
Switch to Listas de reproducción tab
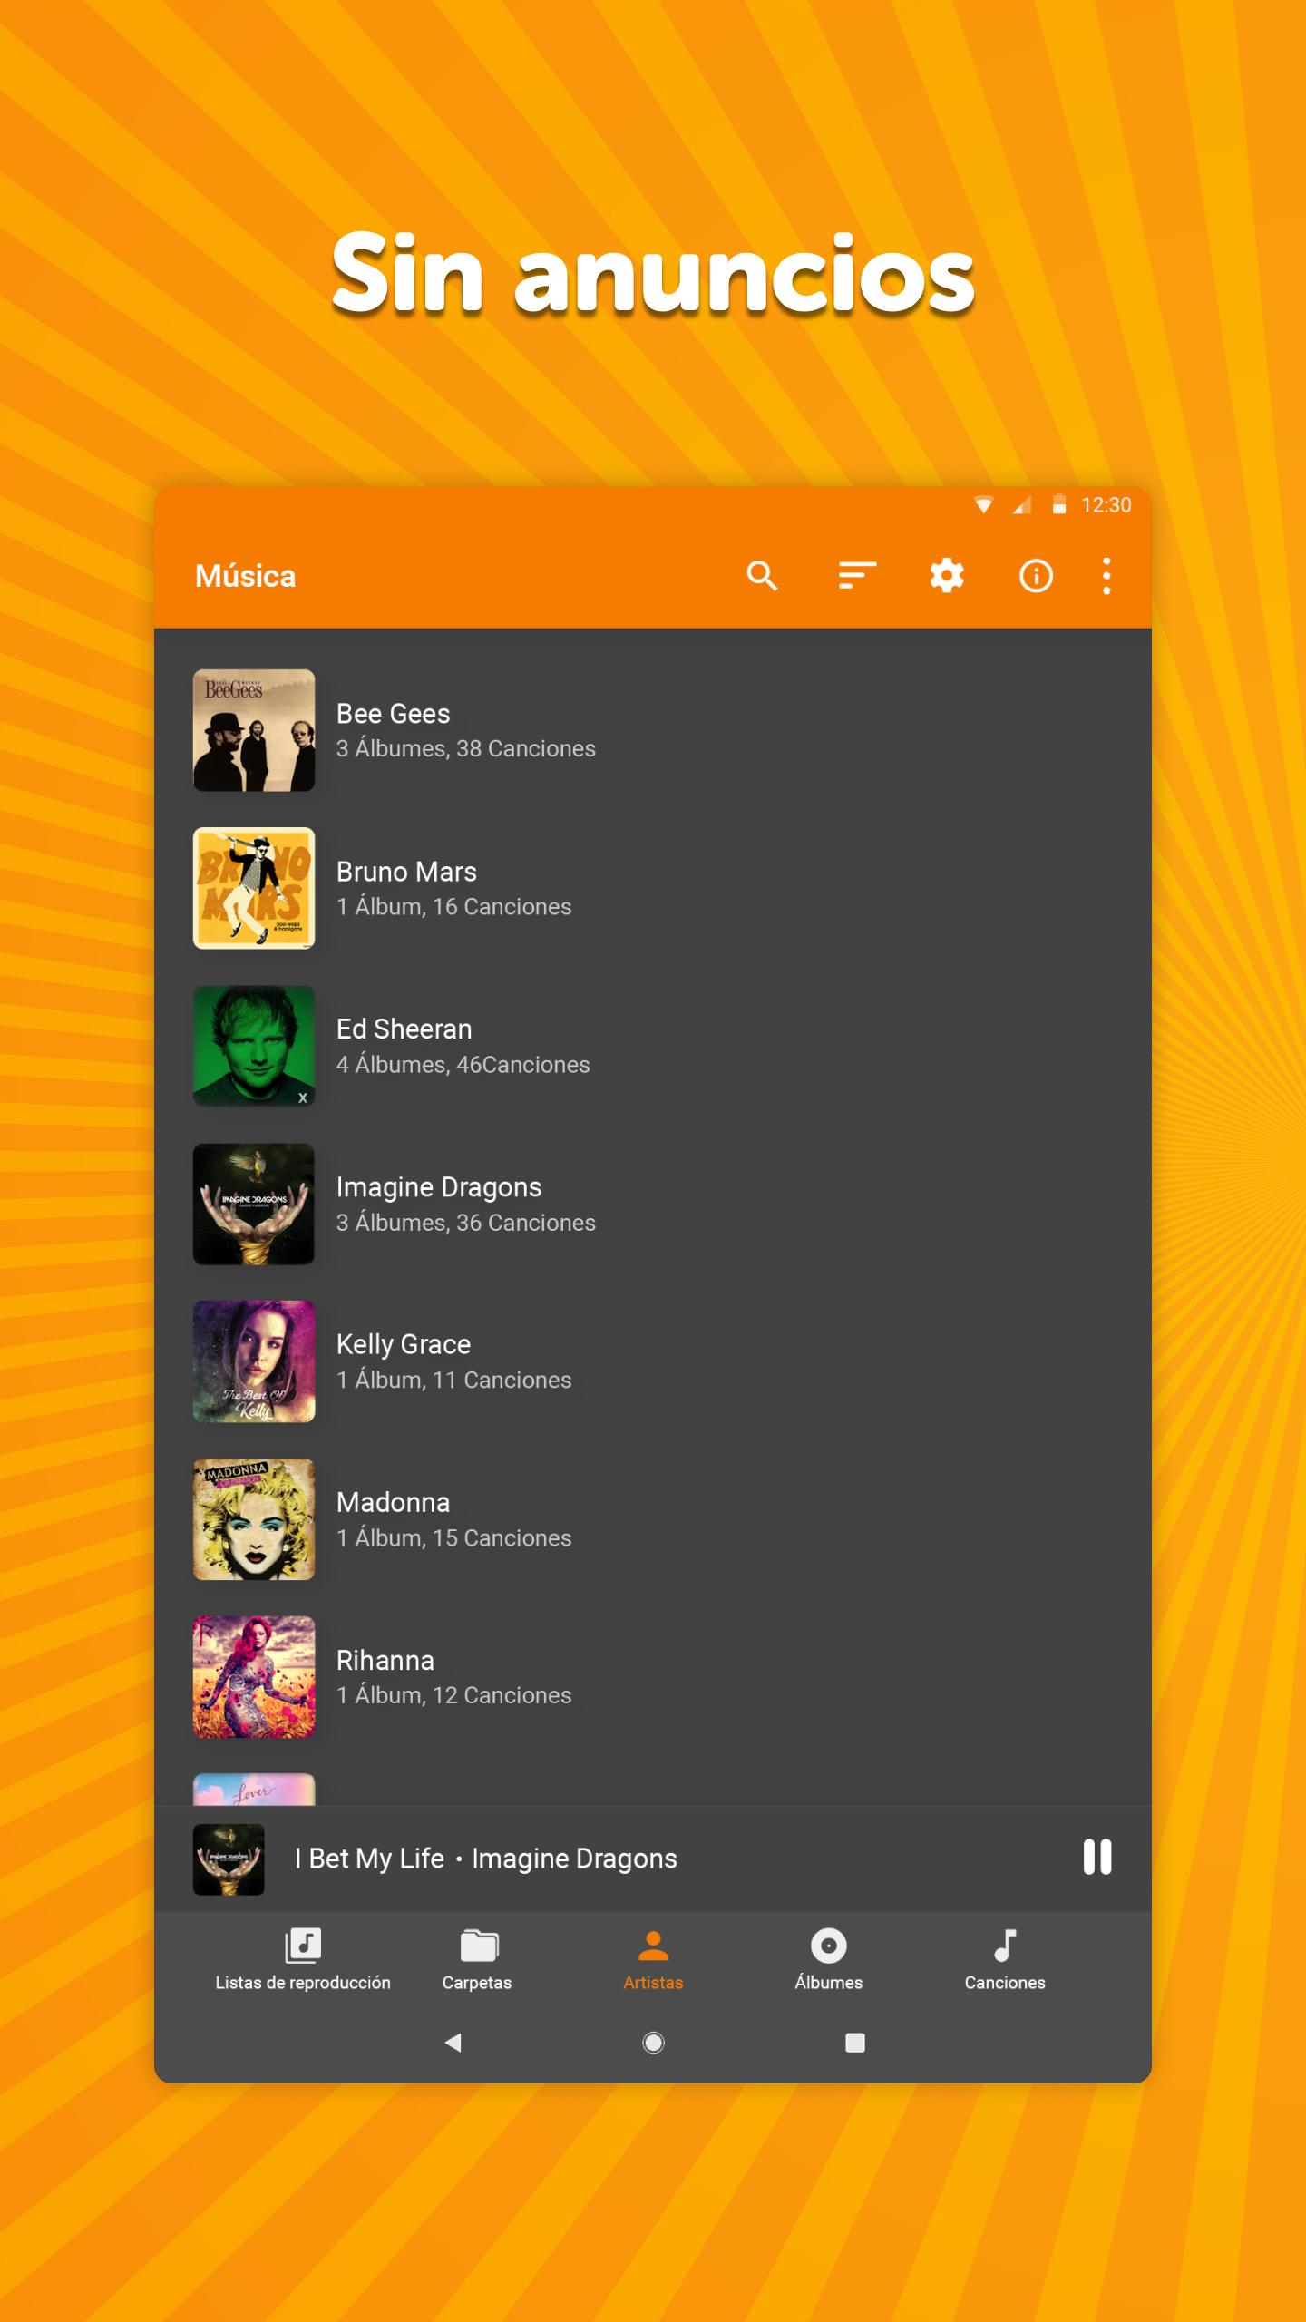point(303,1959)
